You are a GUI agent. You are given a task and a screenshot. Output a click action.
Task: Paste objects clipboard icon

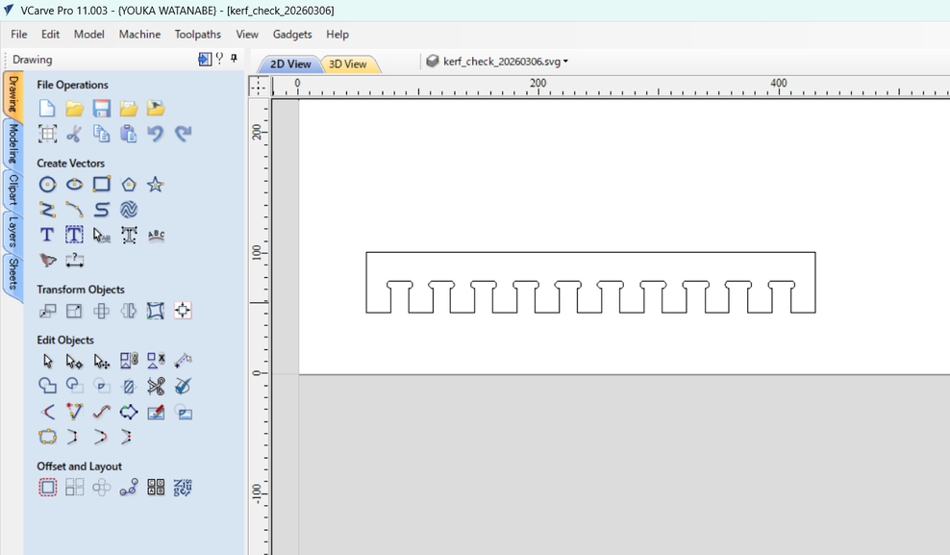tap(129, 134)
